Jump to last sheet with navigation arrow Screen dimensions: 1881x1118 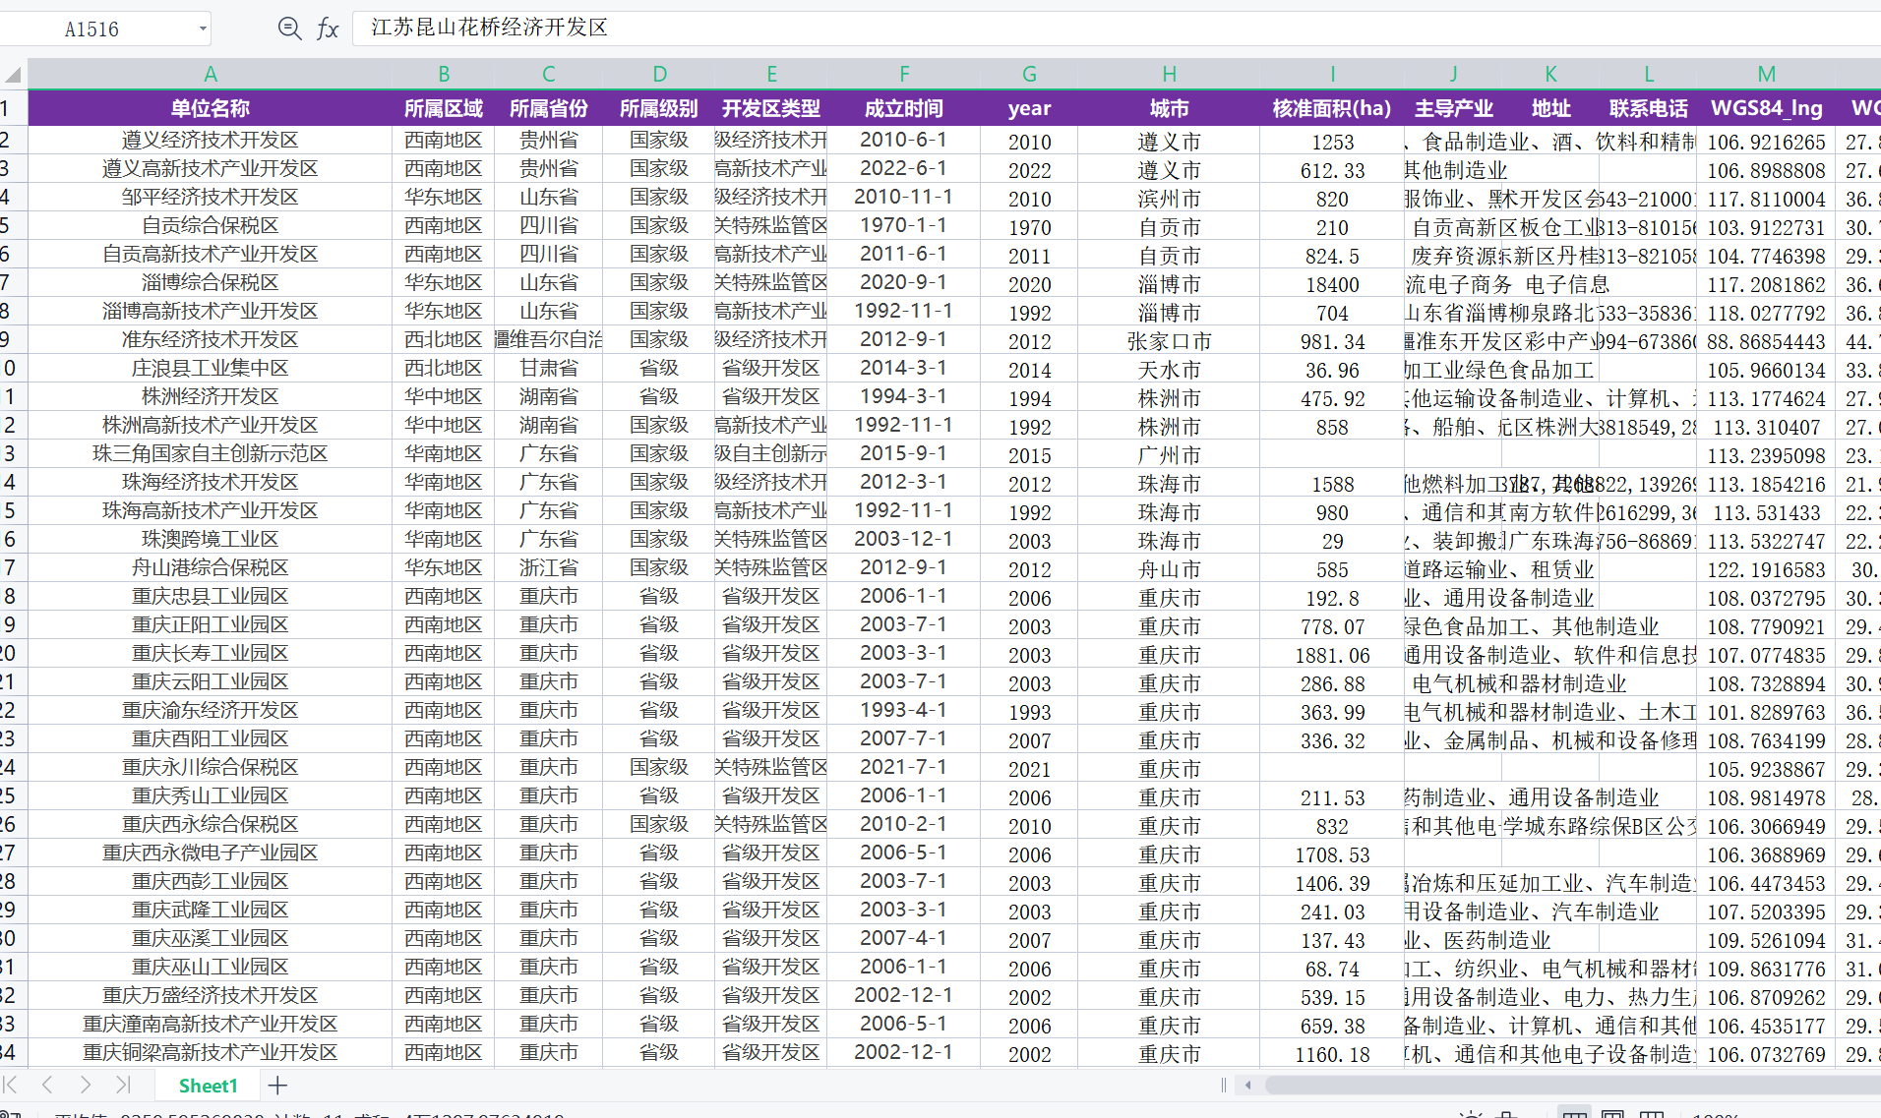pyautogui.click(x=123, y=1085)
